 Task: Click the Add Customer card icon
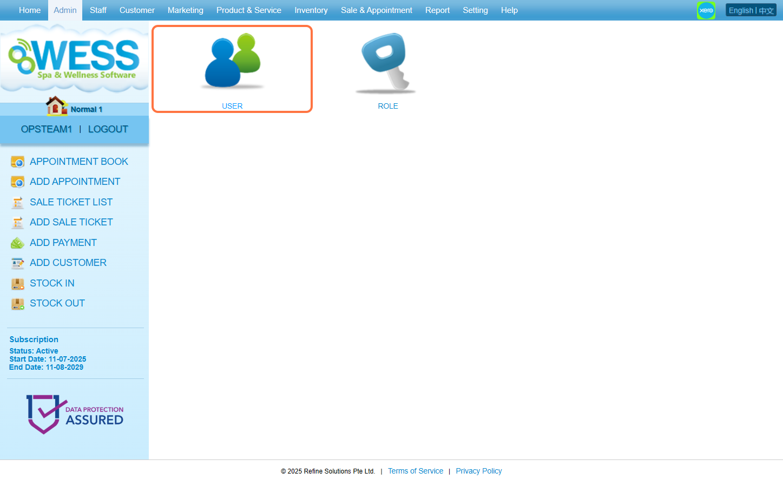pyautogui.click(x=18, y=263)
